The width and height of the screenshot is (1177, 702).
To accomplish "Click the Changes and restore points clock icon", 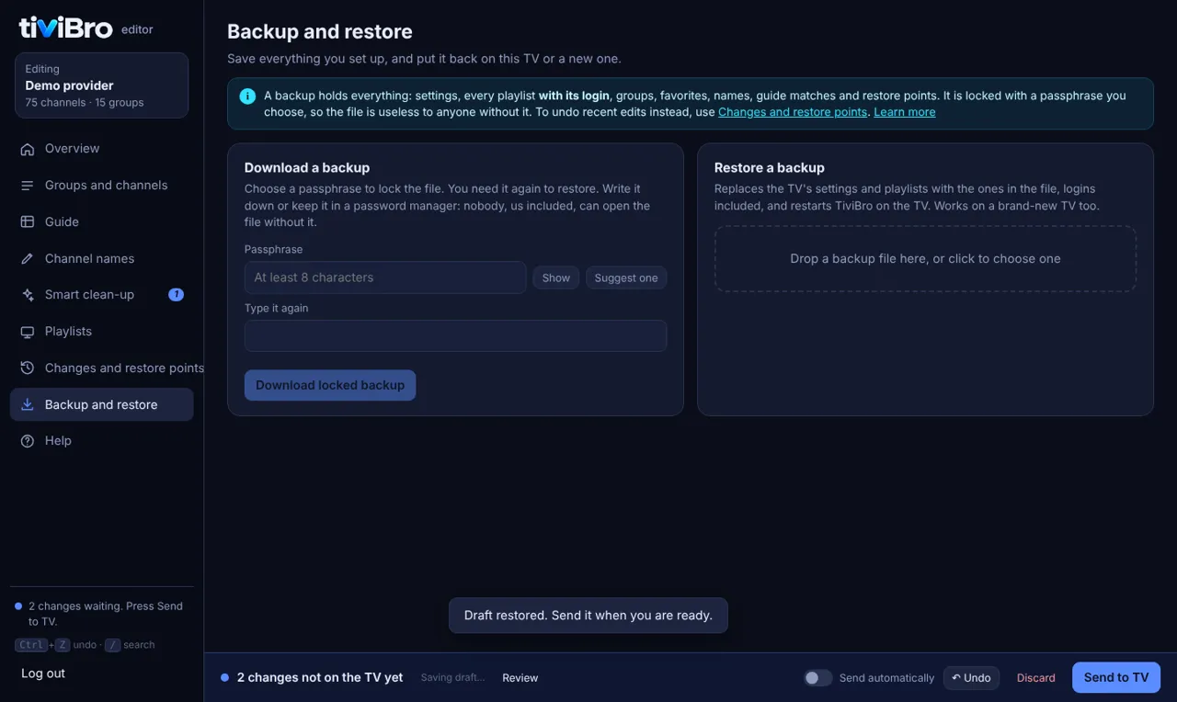I will tap(28, 368).
